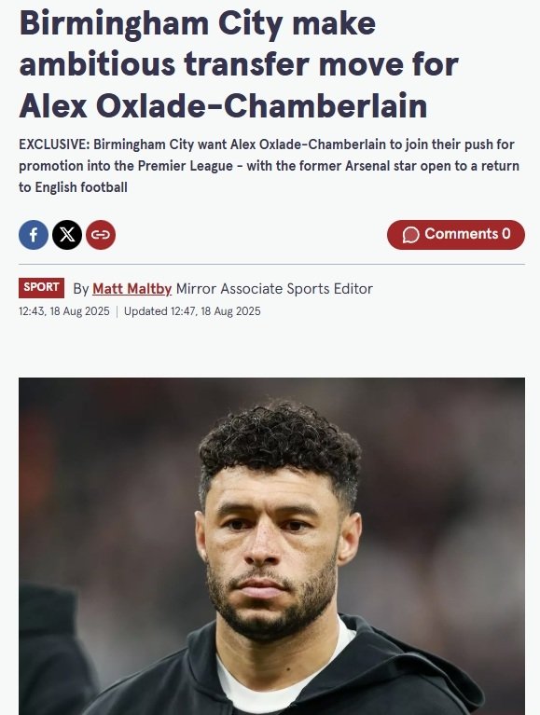Copy the article link via chain icon
The height and width of the screenshot is (715, 540).
(x=101, y=235)
